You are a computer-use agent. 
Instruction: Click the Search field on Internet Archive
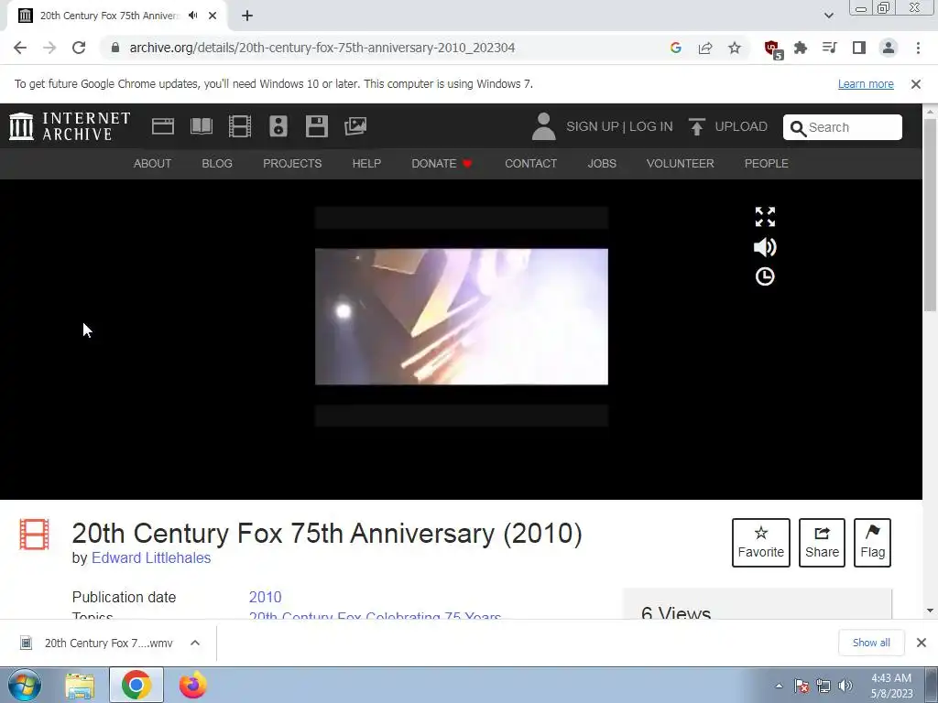pos(843,127)
